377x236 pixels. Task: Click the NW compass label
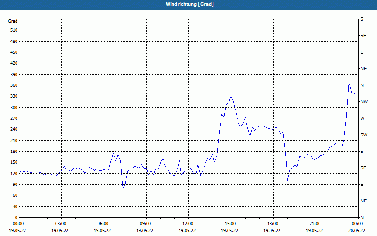click(x=364, y=102)
